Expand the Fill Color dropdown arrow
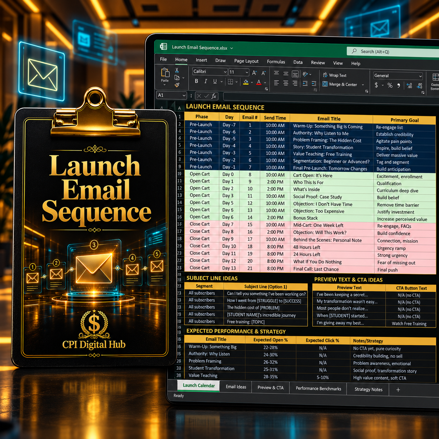The width and height of the screenshot is (439, 439). click(x=252, y=83)
